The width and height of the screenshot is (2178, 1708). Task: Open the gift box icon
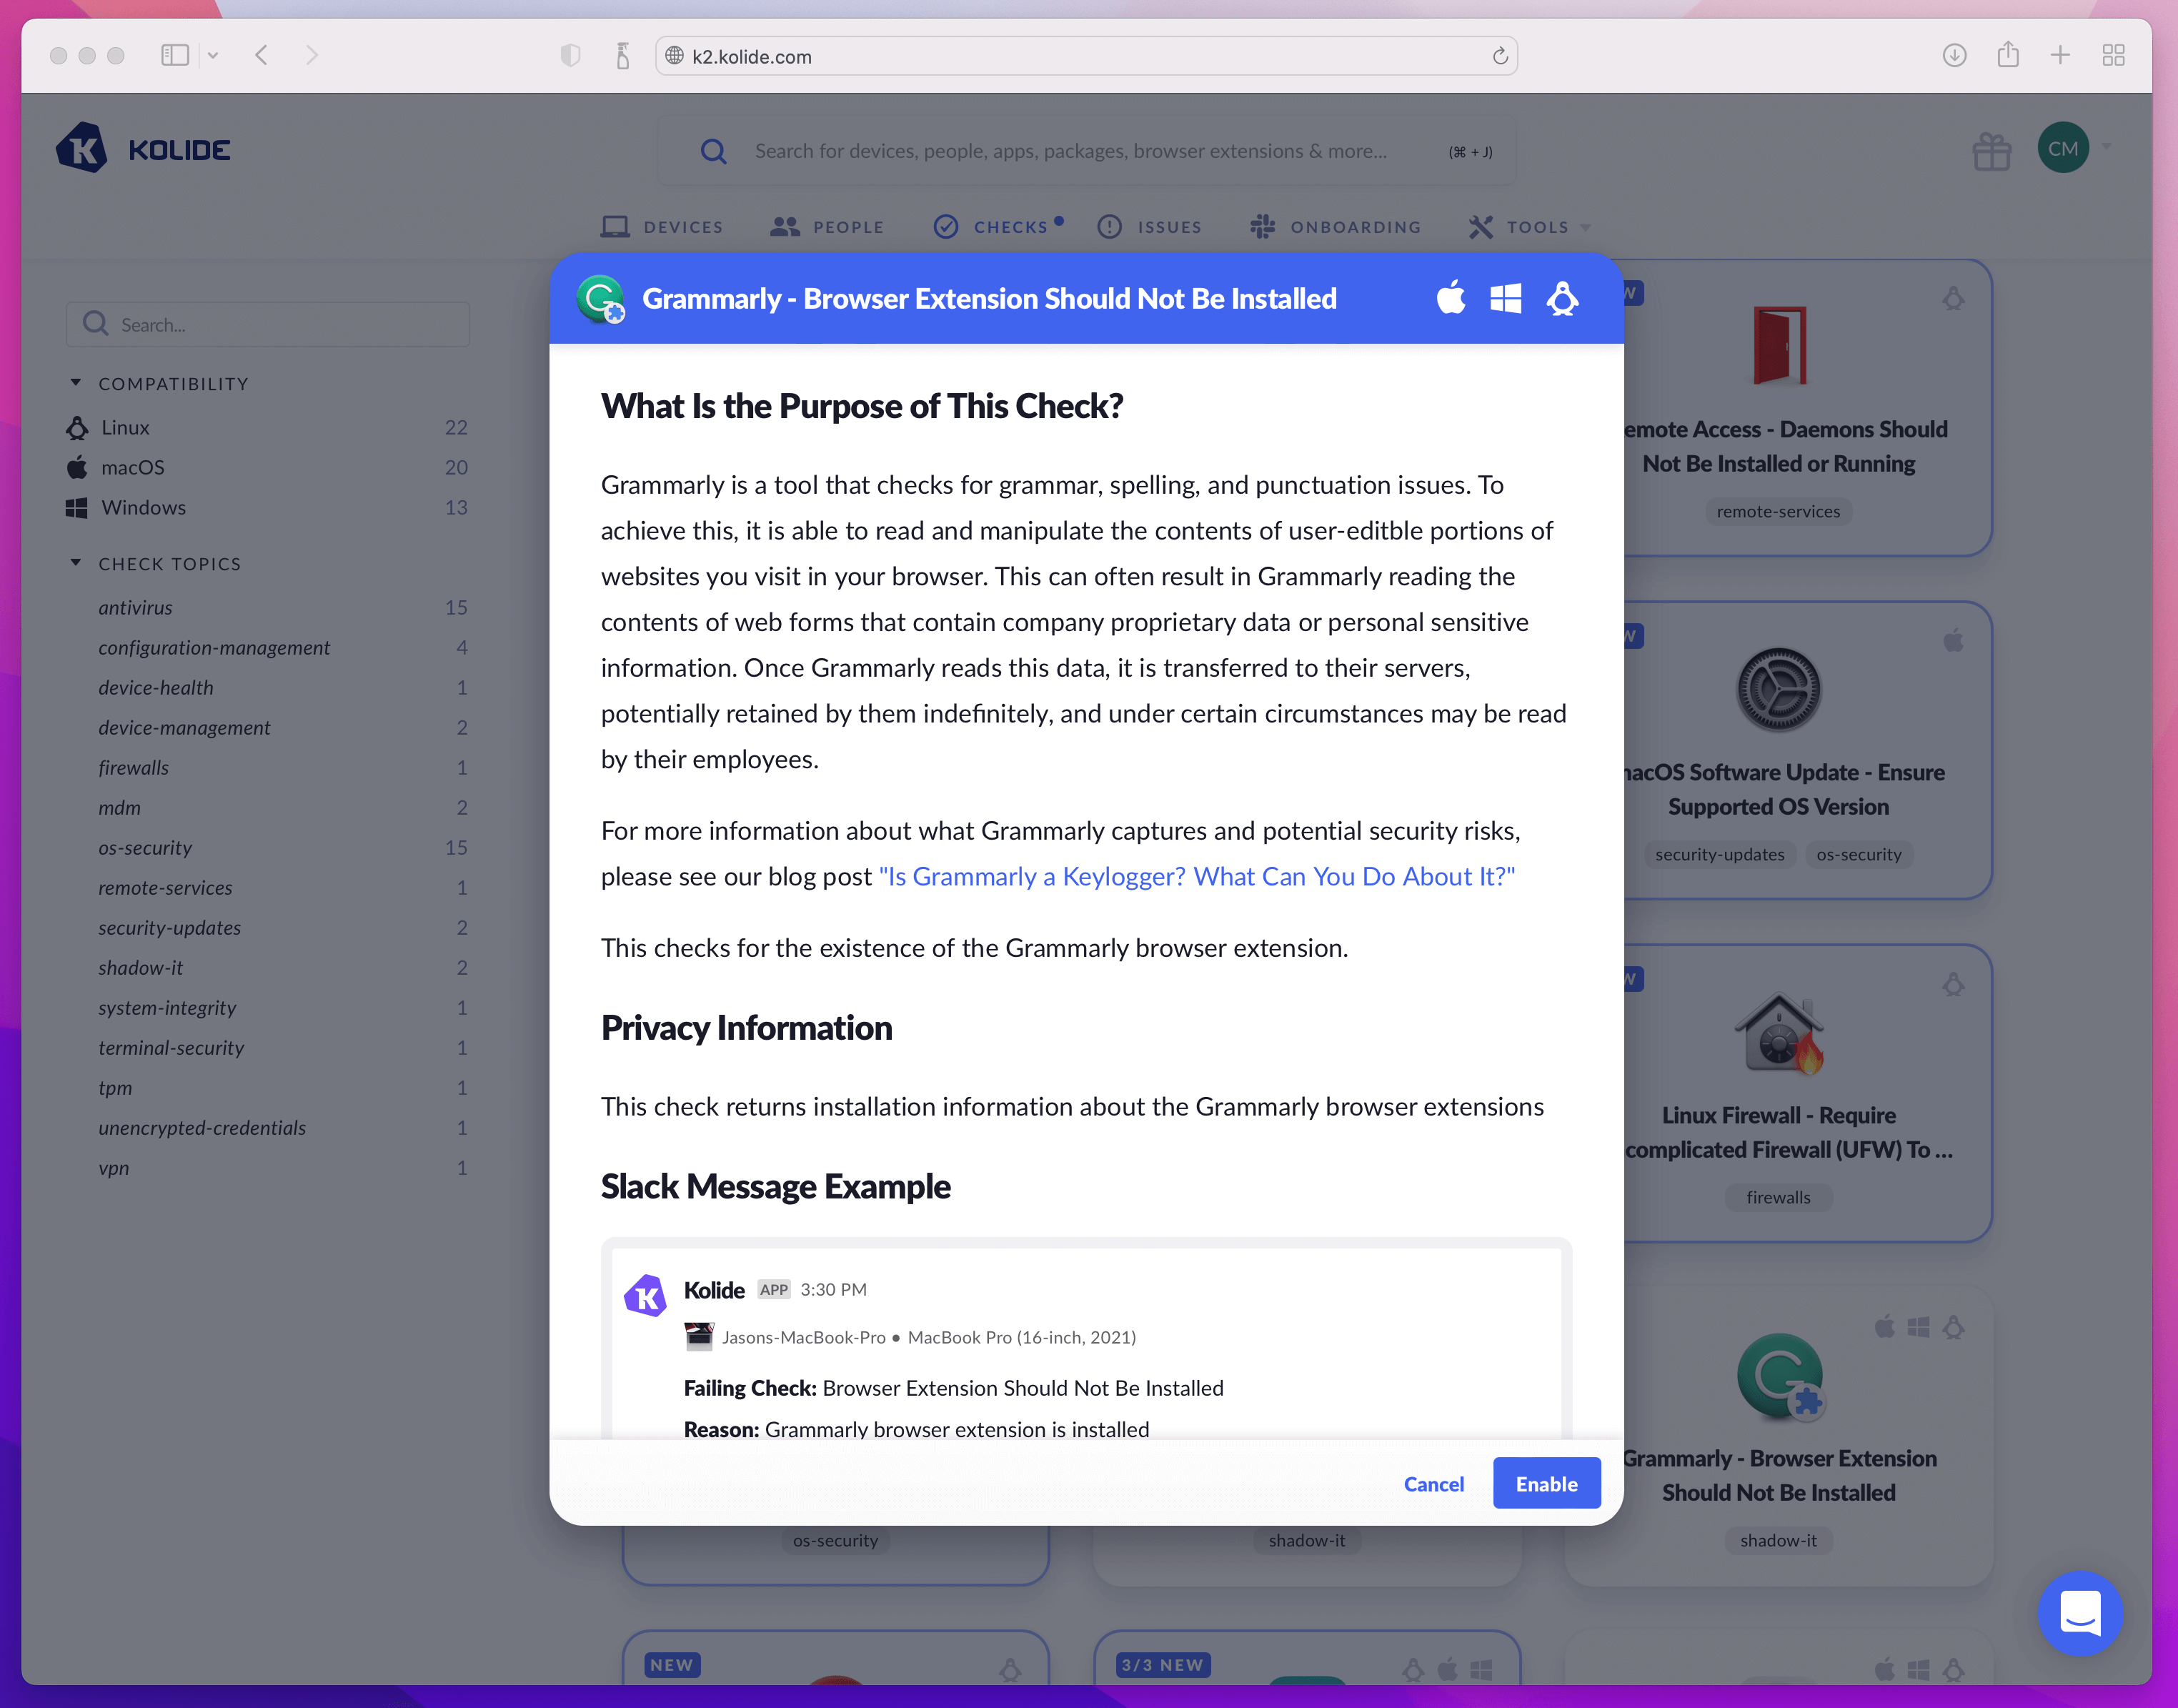1991,151
